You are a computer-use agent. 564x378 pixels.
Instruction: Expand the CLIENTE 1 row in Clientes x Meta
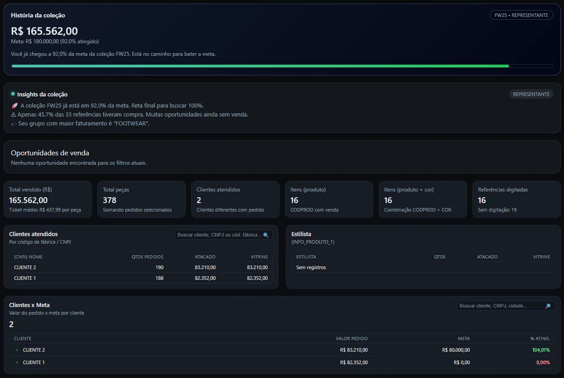click(17, 362)
